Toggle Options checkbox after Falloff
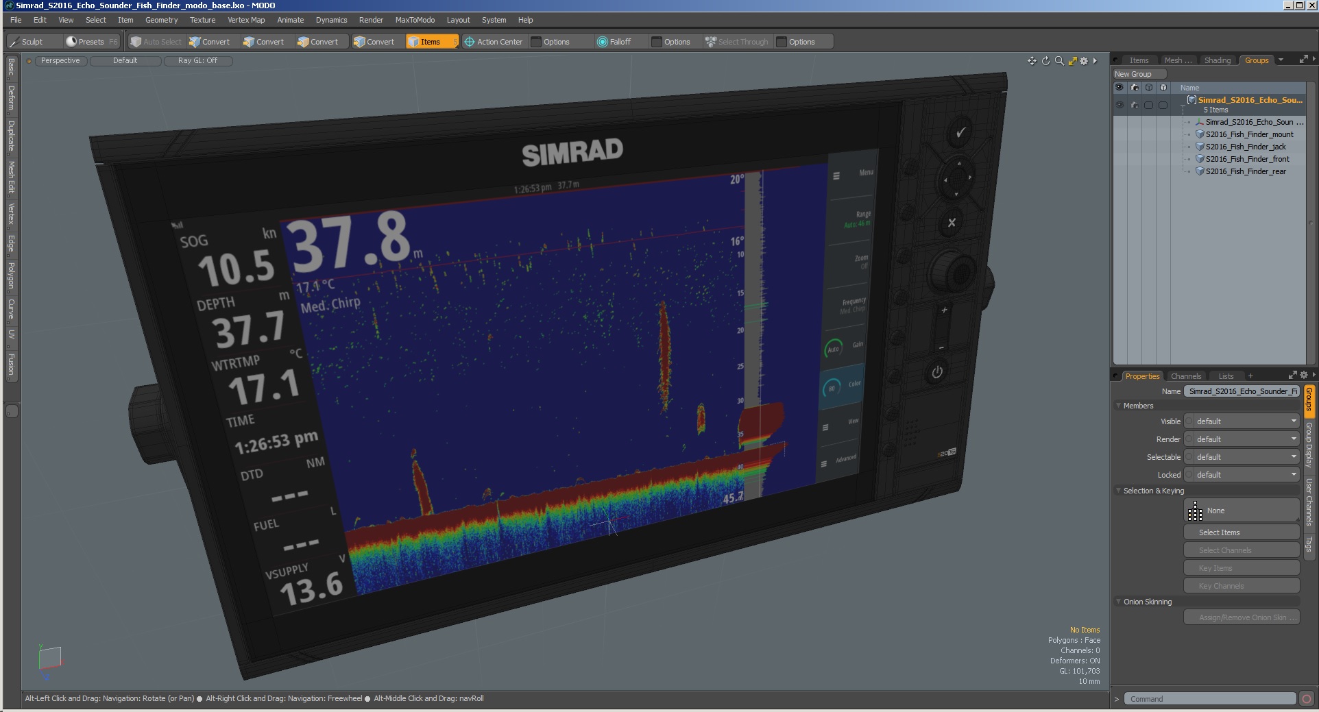 [657, 42]
